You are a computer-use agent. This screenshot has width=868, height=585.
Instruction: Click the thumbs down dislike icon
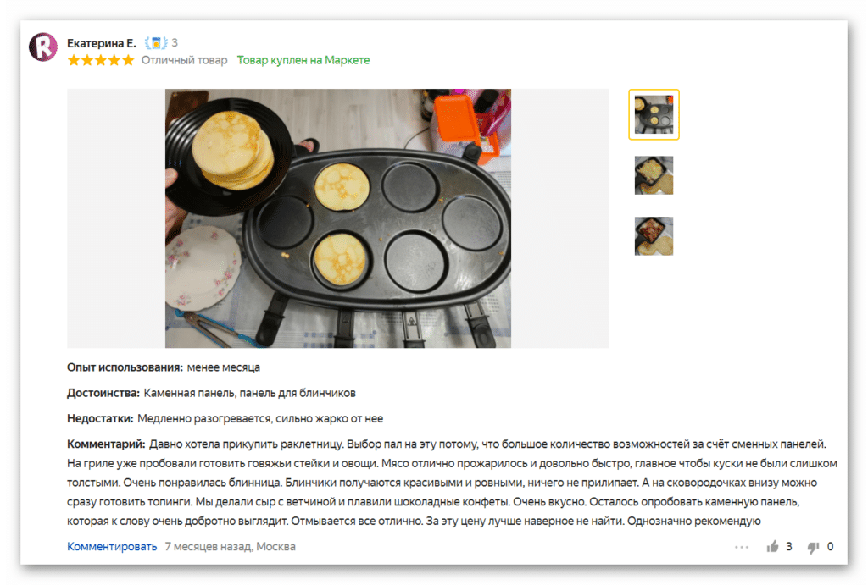[x=813, y=547]
